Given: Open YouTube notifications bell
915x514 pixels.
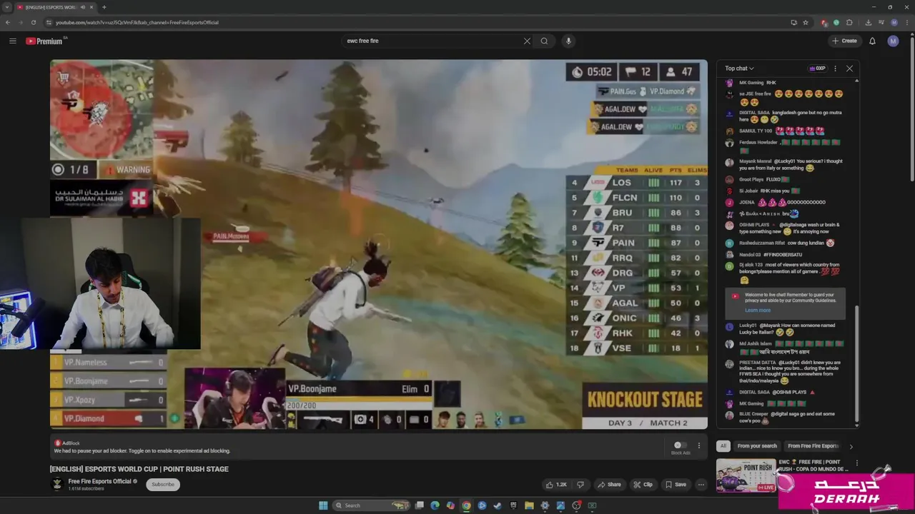Looking at the screenshot, I should 872,41.
